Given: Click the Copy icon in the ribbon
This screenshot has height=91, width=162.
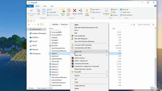Looking at the screenshot, I should coord(38,11).
